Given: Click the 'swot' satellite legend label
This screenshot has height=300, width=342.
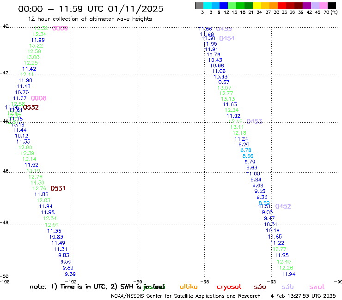Looking at the screenshot, I should (x=317, y=287).
